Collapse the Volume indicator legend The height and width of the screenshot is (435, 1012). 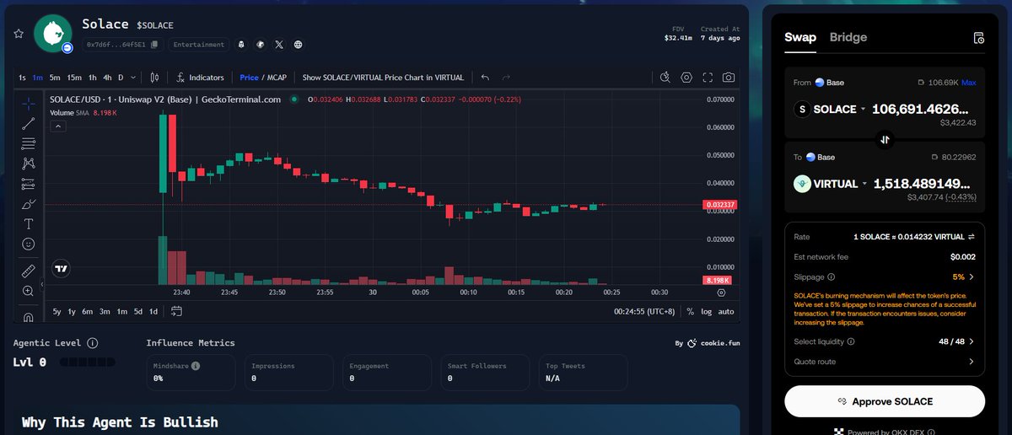(58, 126)
